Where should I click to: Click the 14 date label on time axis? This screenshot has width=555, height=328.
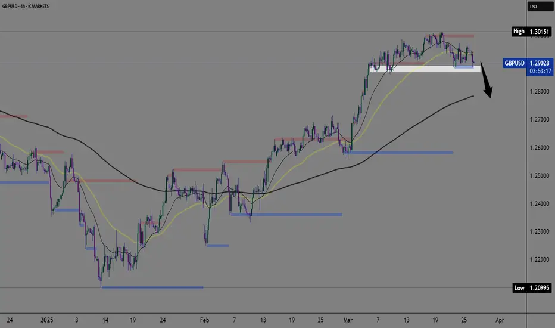point(105,320)
